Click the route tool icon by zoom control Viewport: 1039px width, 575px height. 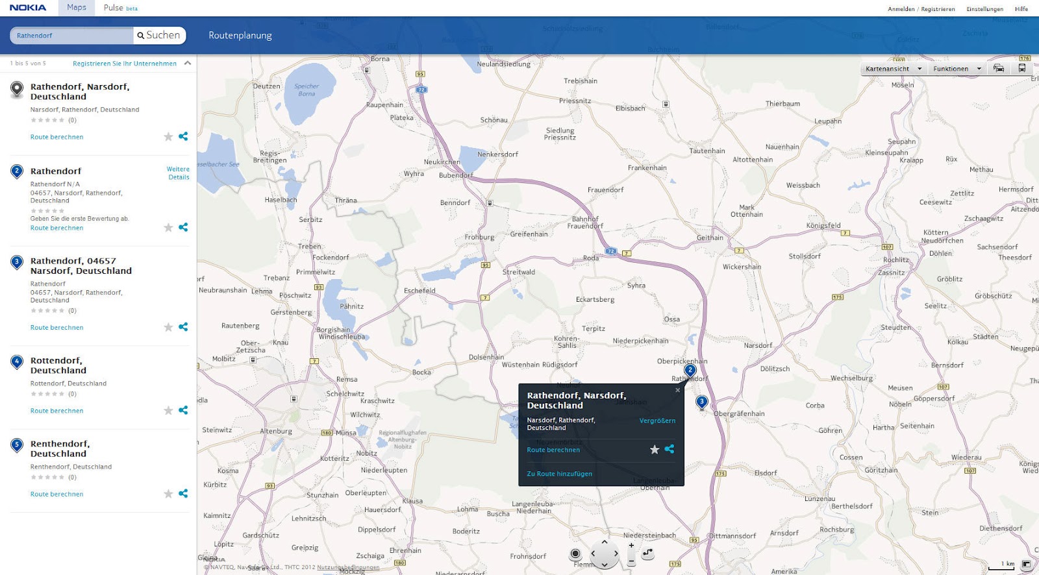pyautogui.click(x=647, y=554)
